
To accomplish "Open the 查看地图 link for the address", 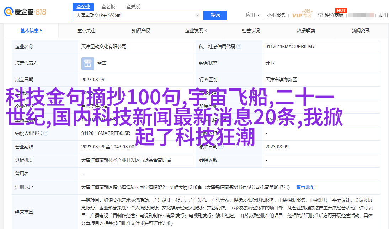I will click(x=305, y=187).
